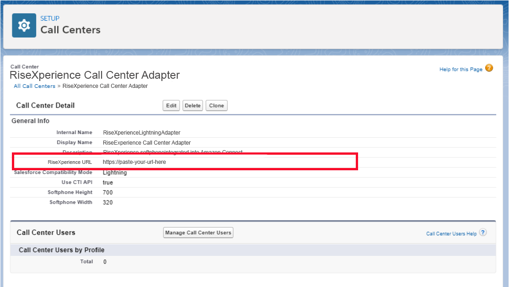Open the orange Help for this Page icon

coord(489,68)
